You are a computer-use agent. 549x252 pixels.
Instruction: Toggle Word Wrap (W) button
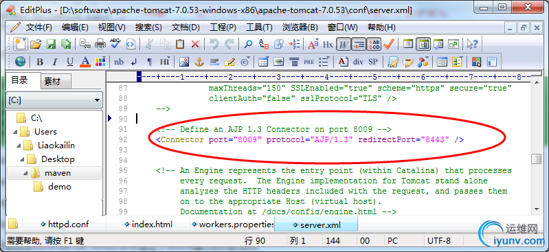click(x=344, y=44)
